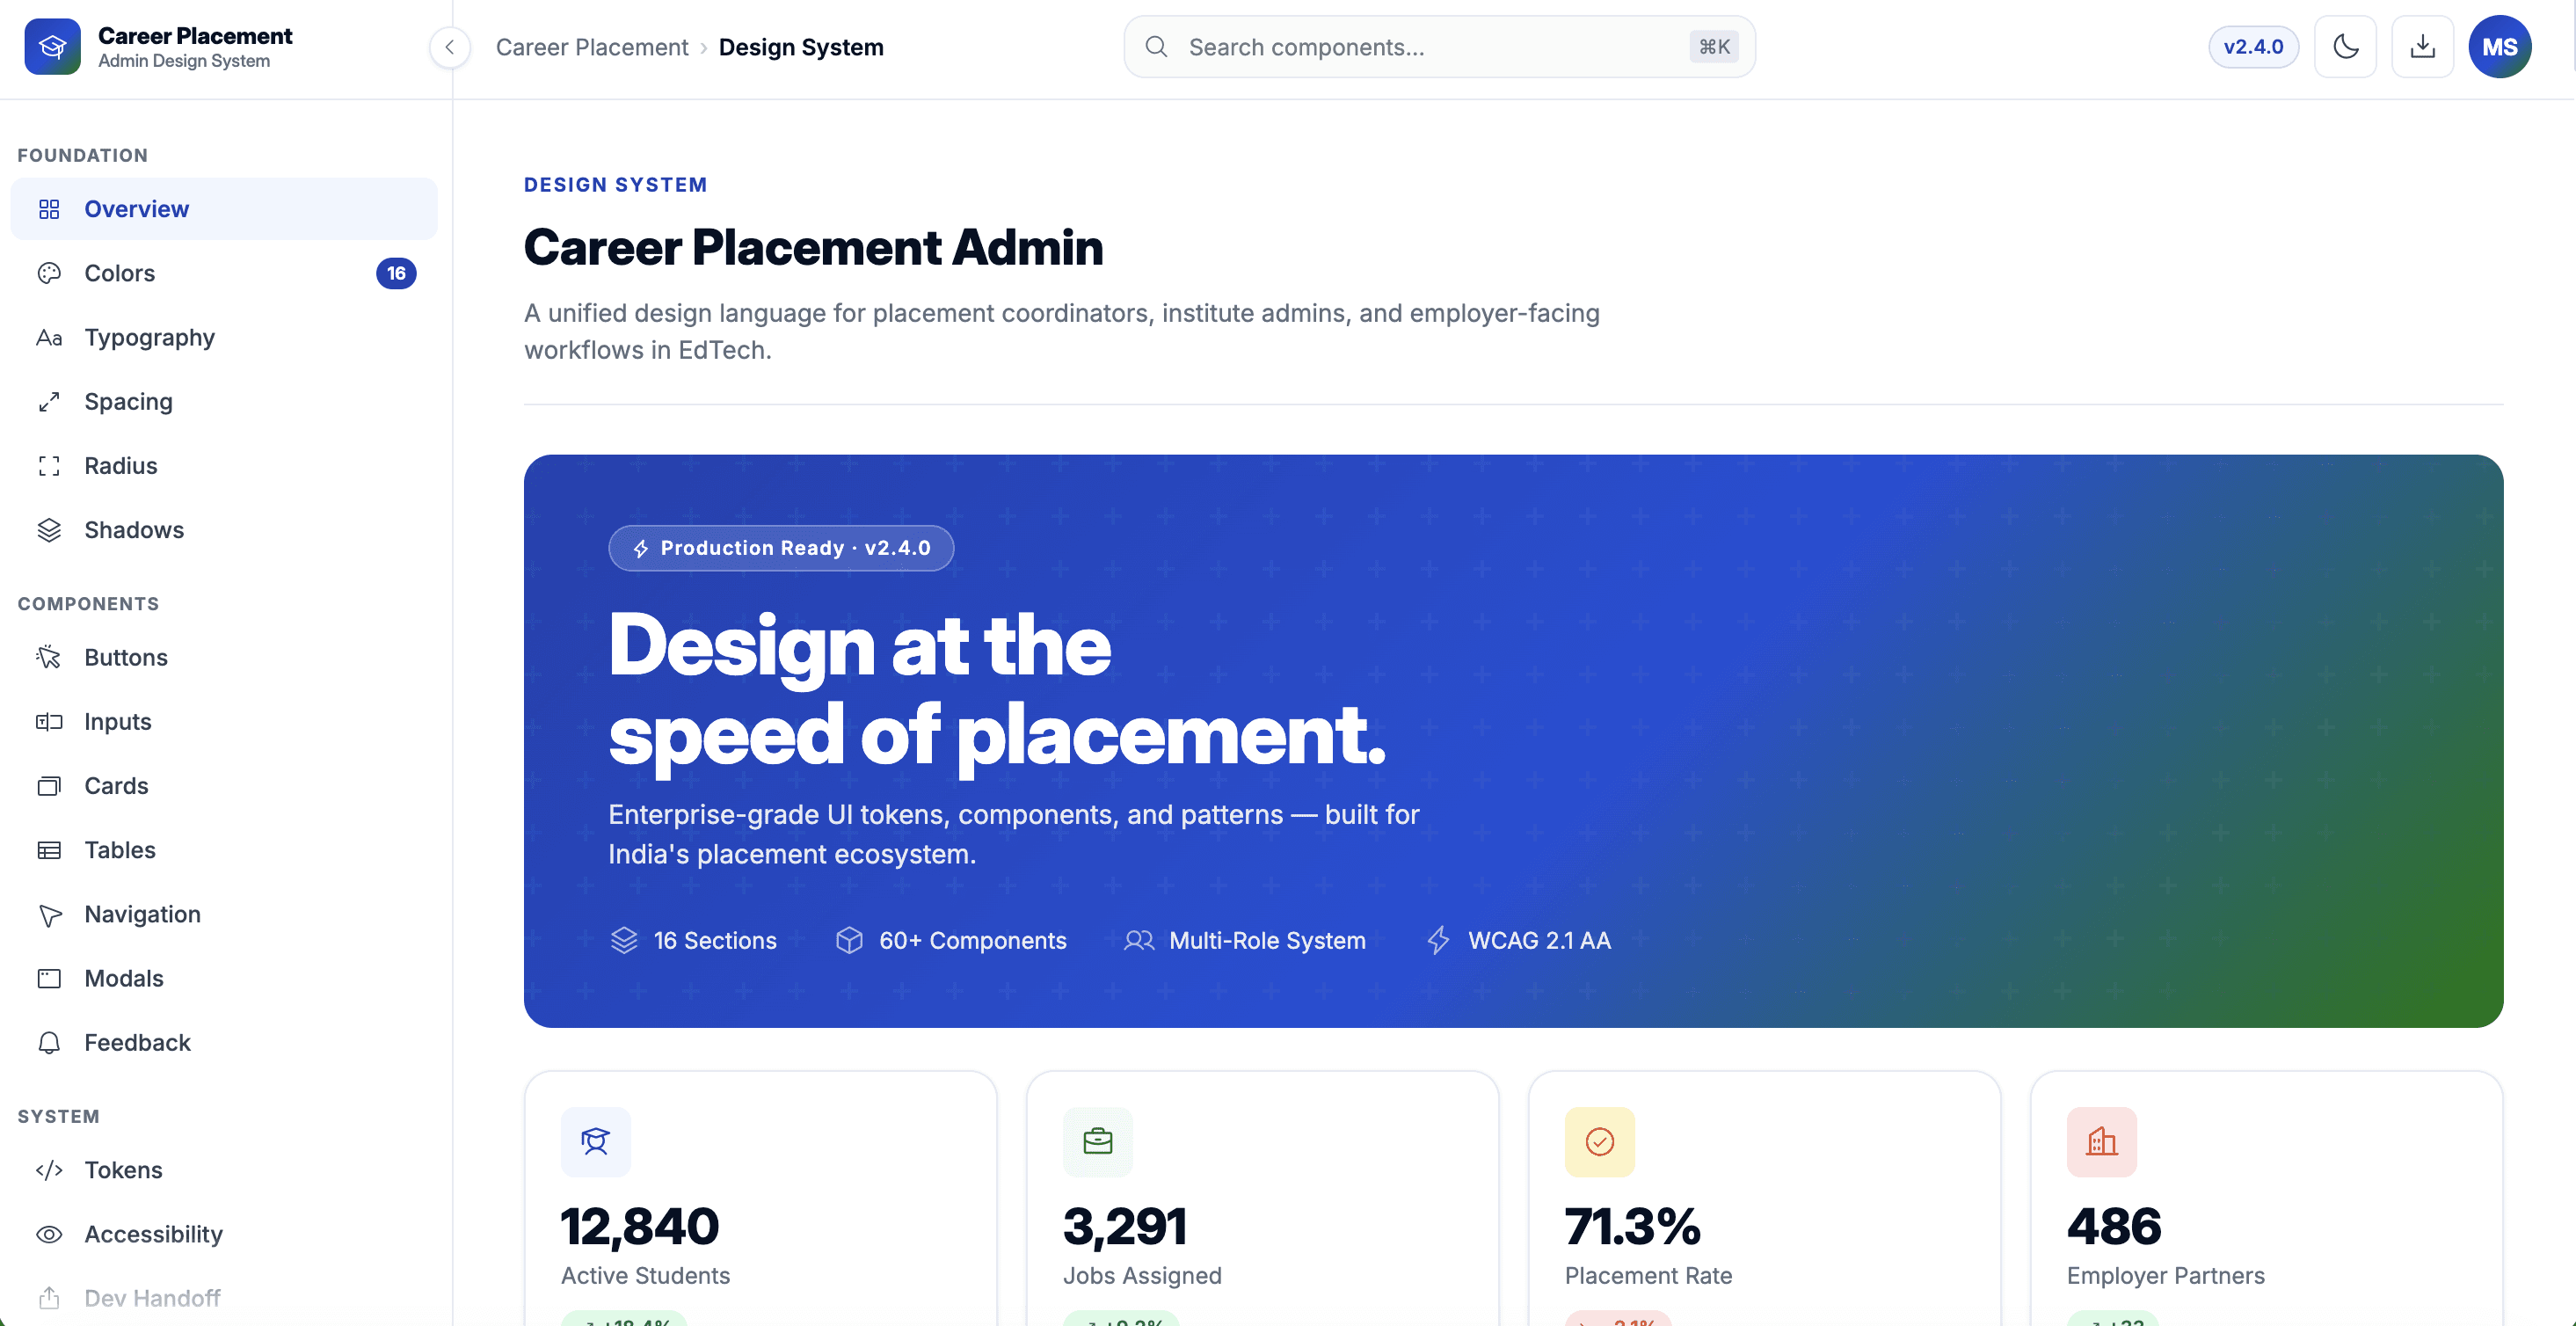This screenshot has height=1326, width=2576.
Task: Open the Shadows section
Action: pos(224,529)
